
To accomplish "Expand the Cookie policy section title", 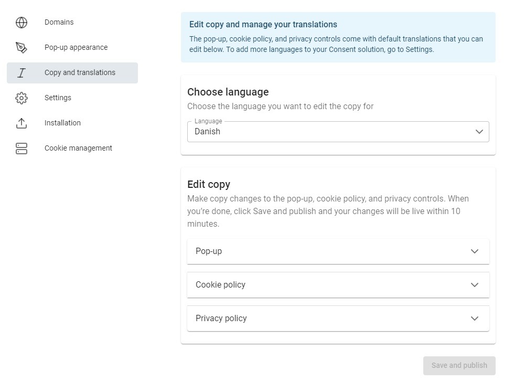I will (220, 285).
